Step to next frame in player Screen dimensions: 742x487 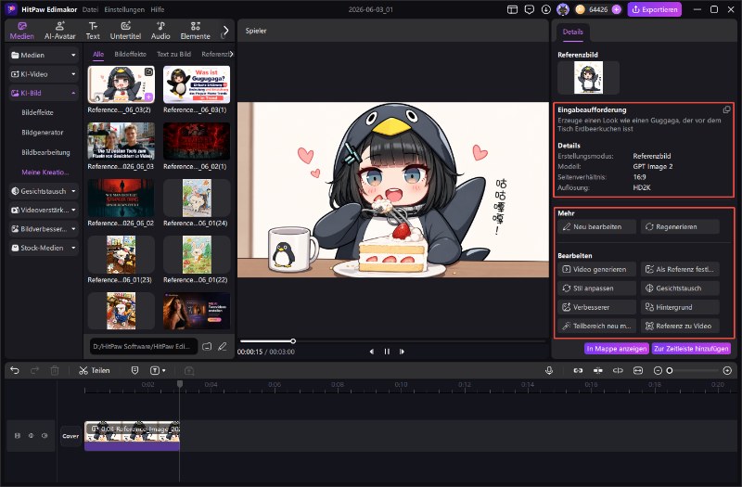[x=402, y=352]
